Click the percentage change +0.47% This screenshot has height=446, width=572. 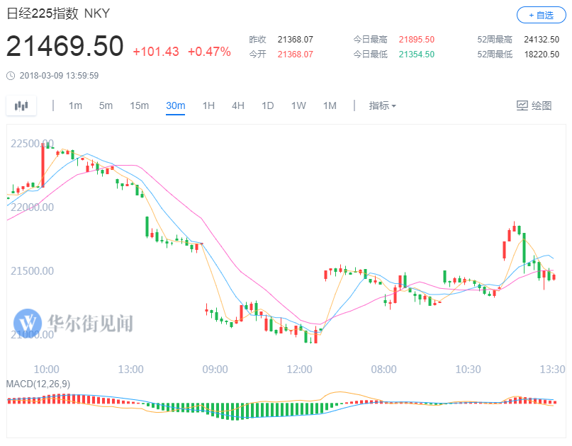(209, 52)
